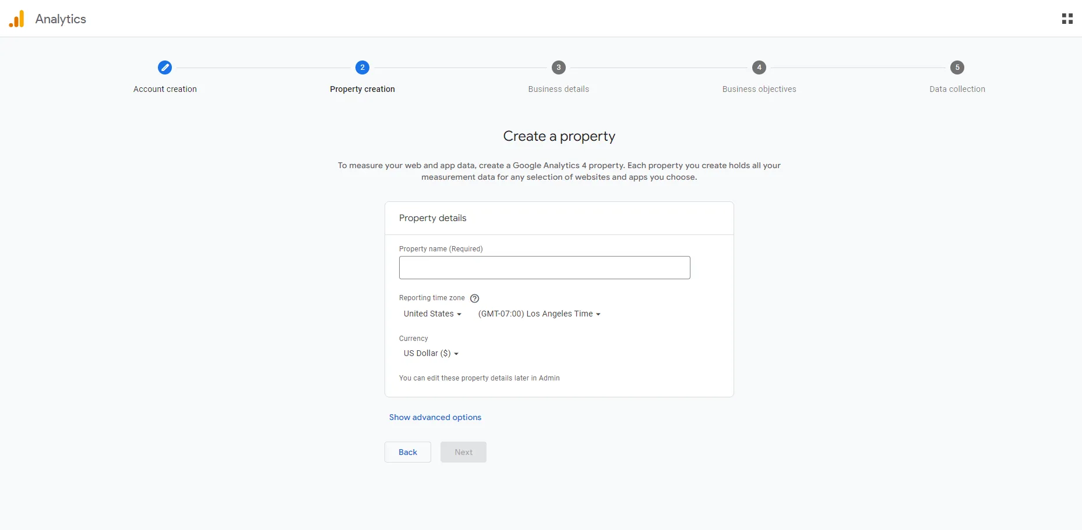Select step 2 Property creation circle icon
Screen dimensions: 1082x530
[362, 67]
